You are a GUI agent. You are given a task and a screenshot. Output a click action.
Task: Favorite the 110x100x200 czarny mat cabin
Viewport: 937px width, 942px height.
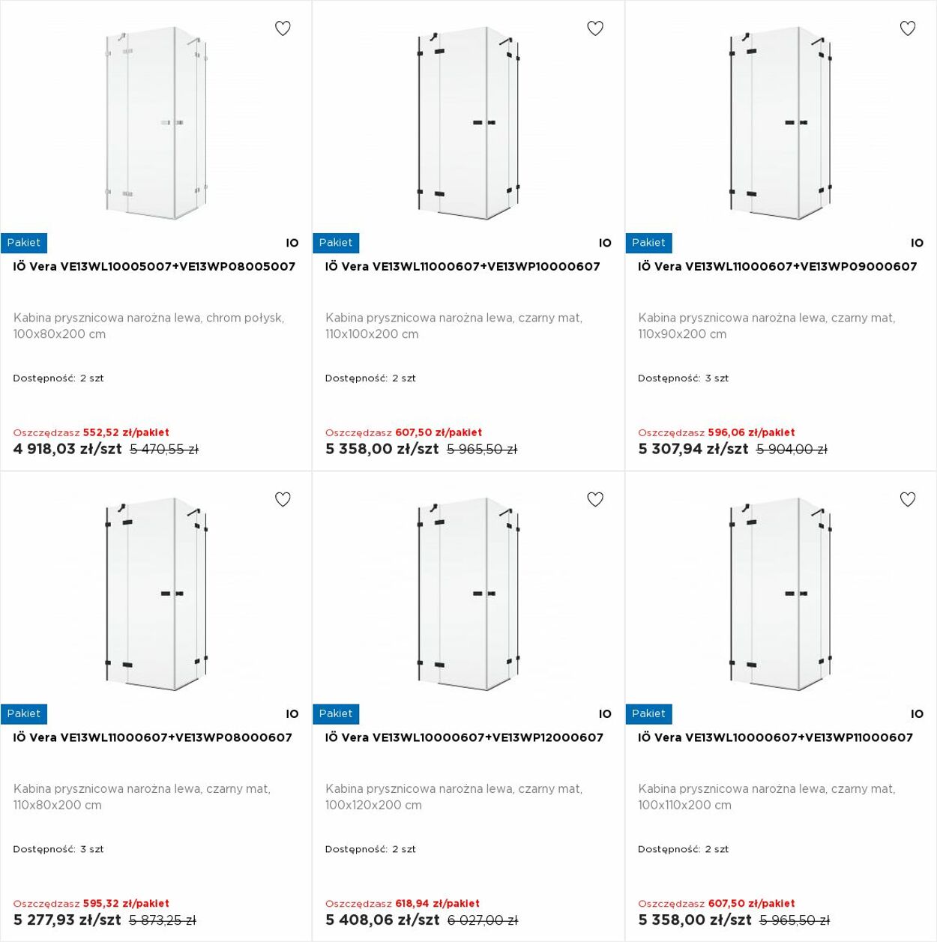click(x=595, y=28)
